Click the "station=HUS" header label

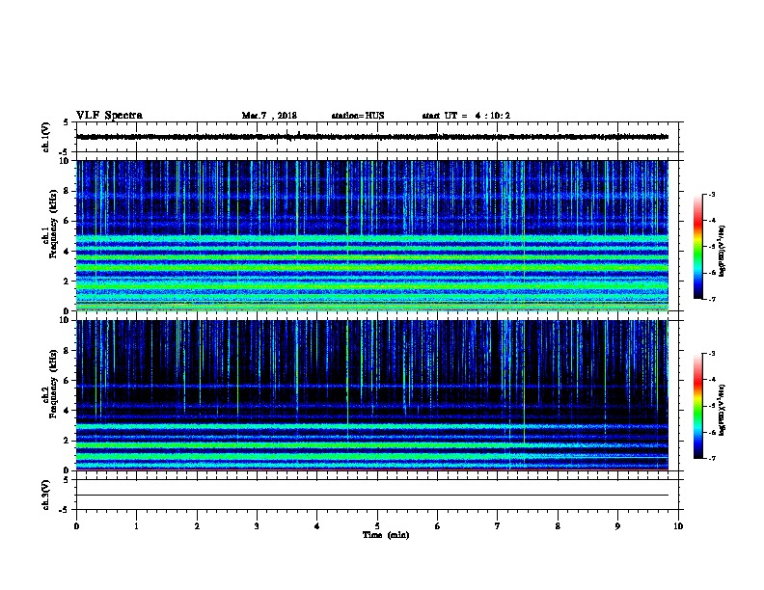[x=358, y=116]
